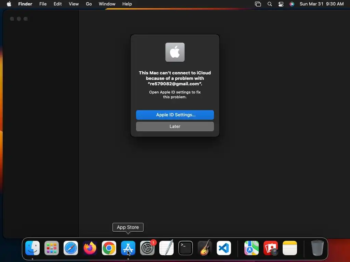Open the Edit menu
Viewport: 350px width, 262px height.
coord(57,4)
